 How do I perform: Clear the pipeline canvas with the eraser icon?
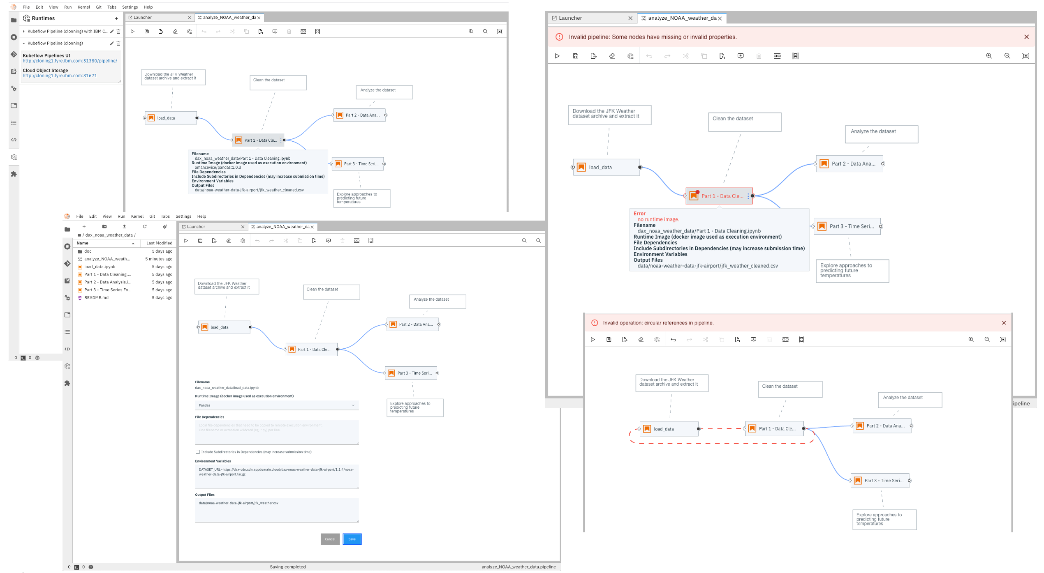coord(175,31)
